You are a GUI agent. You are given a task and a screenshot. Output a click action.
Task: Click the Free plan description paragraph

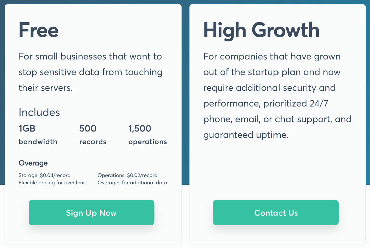coord(90,72)
